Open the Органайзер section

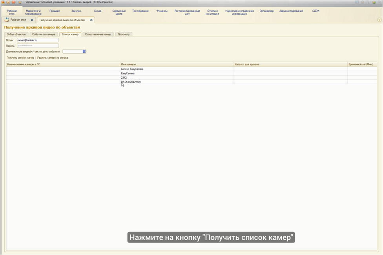pyautogui.click(x=266, y=11)
